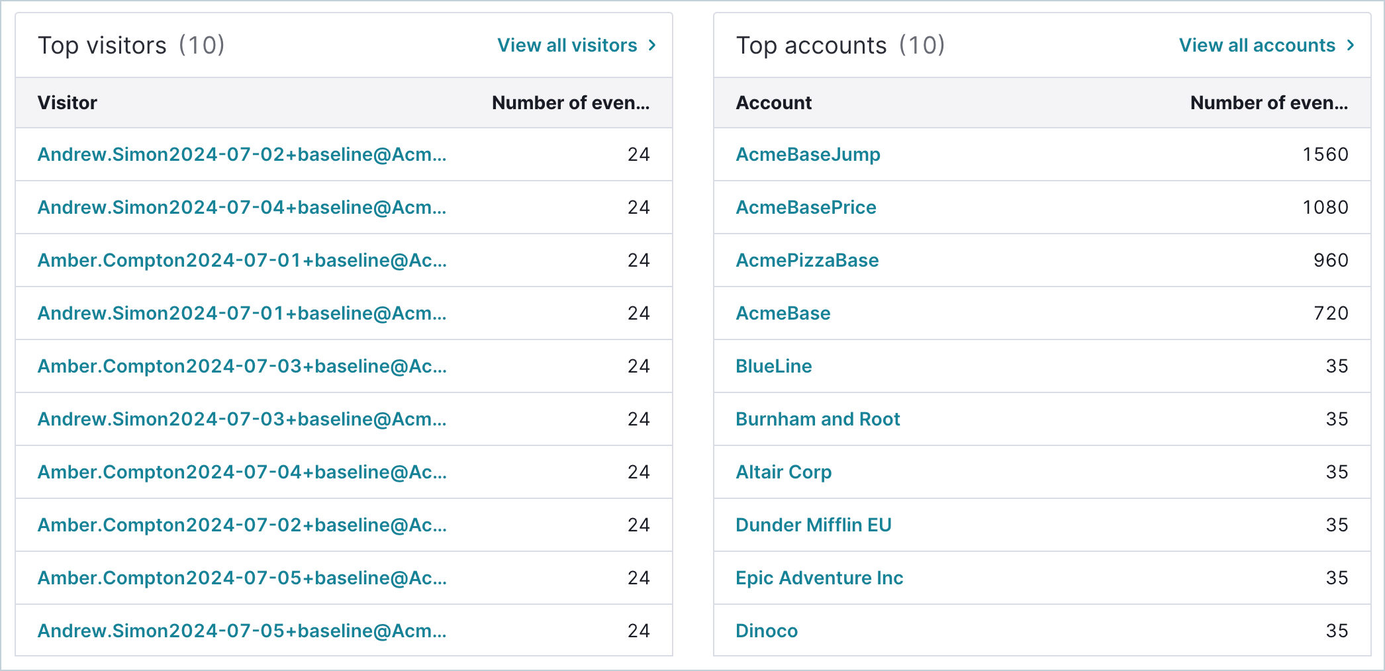1385x671 pixels.
Task: Open View all visitors link
Action: pyautogui.click(x=567, y=45)
